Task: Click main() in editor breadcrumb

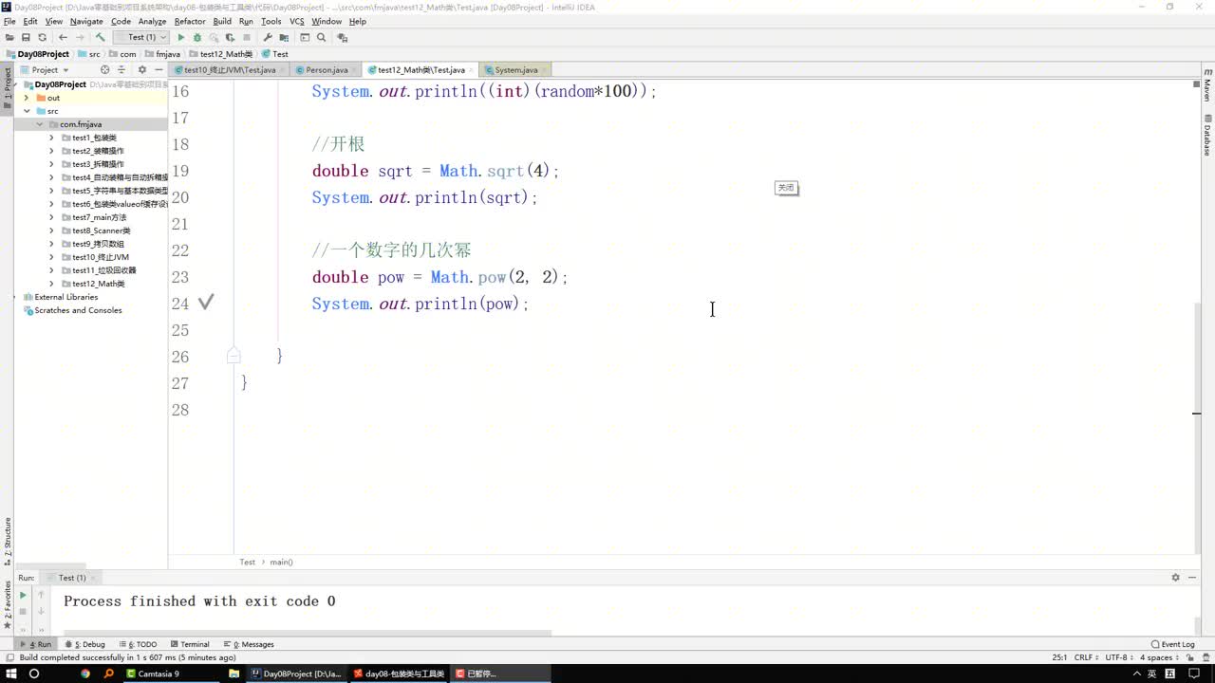Action: point(281,562)
